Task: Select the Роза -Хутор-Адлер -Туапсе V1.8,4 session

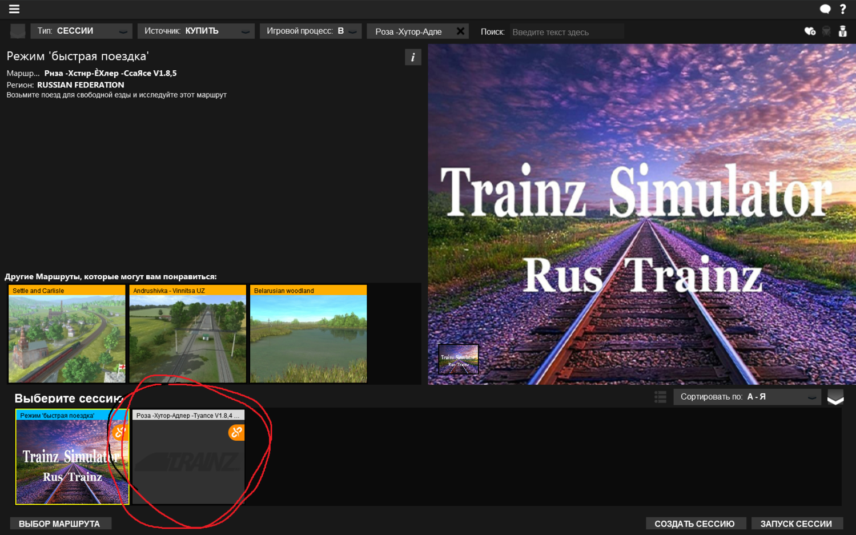Action: point(188,457)
